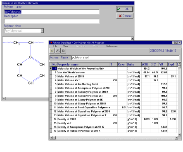Click the Property name column header
This screenshot has height=152, width=183.
point(83,64)
